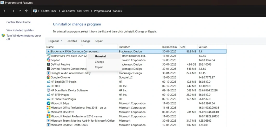Click the 18-06-2025 installed date
The width and height of the screenshot is (266, 127).
pyautogui.click(x=169, y=56)
